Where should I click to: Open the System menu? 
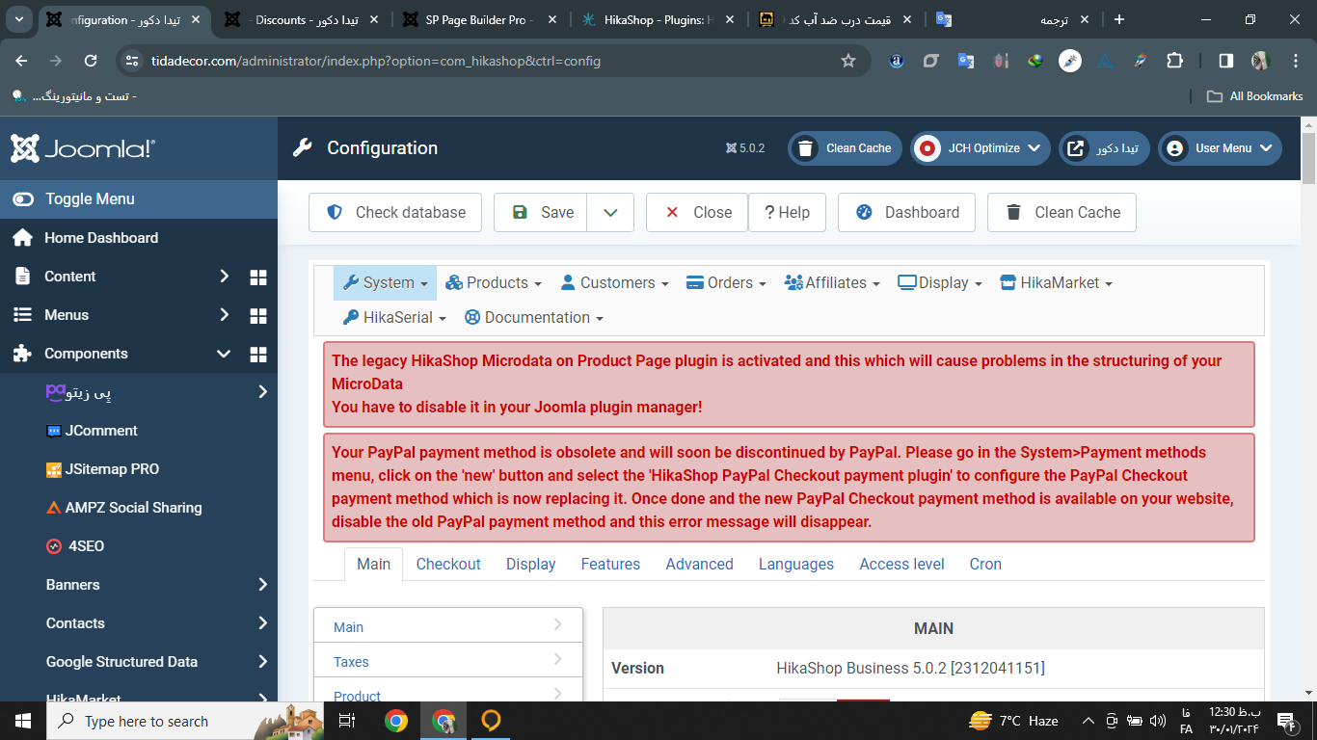pyautogui.click(x=386, y=283)
